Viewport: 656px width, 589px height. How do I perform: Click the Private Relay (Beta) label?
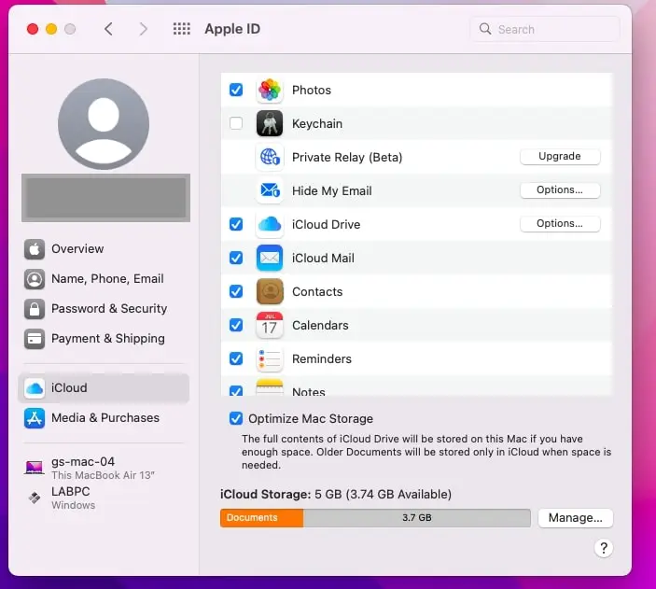coord(347,158)
